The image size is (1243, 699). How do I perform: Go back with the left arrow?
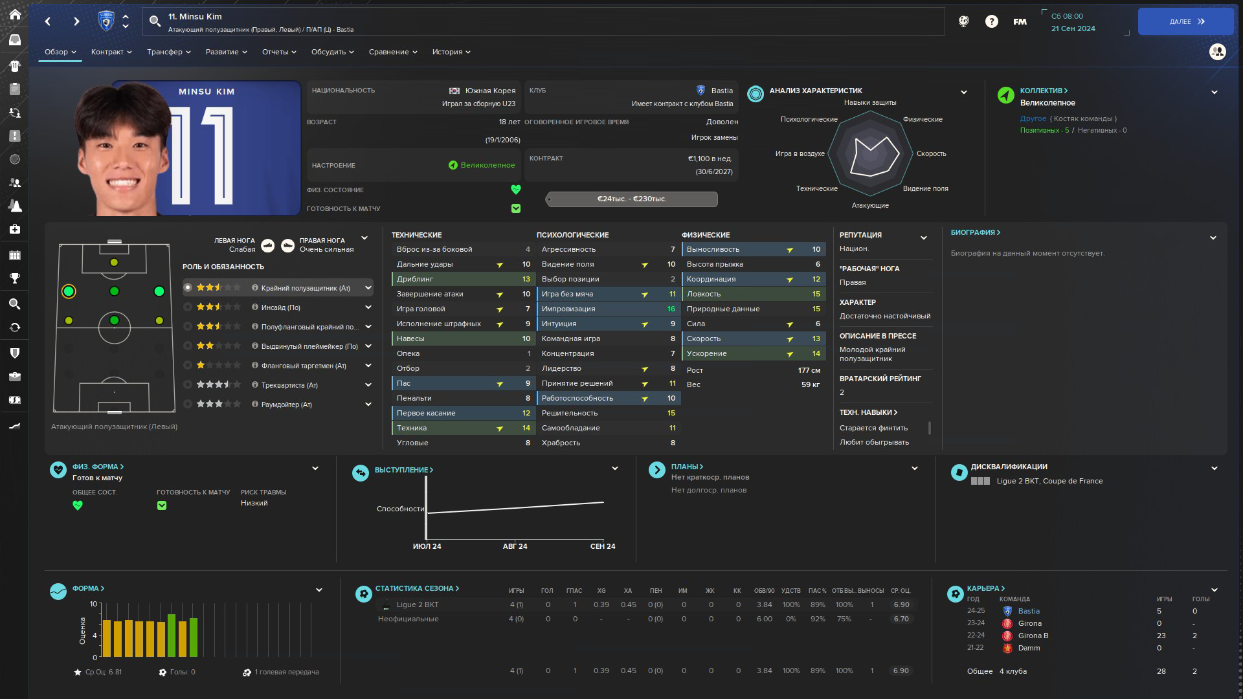pos(48,21)
